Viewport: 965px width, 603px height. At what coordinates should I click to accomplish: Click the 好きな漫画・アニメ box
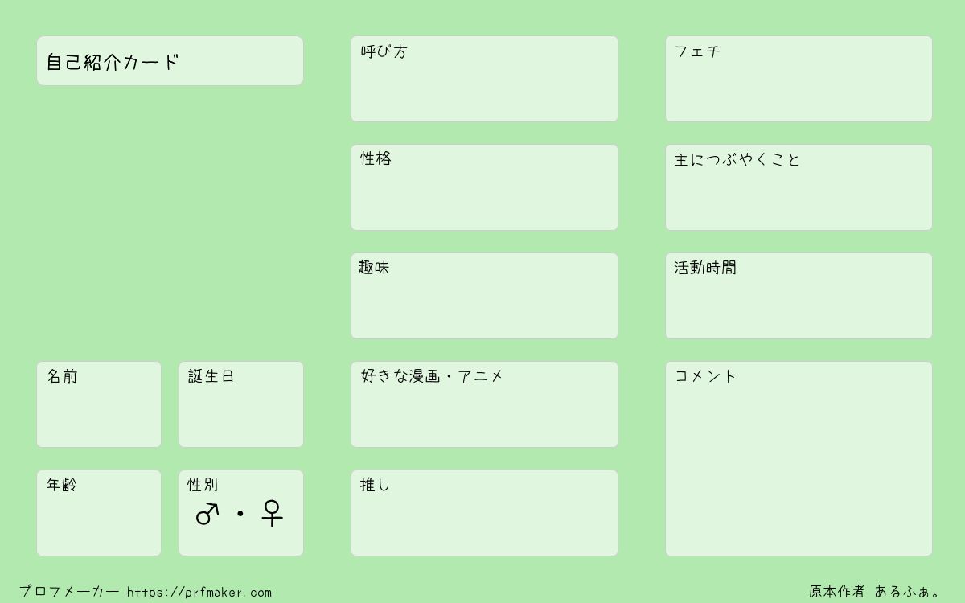[484, 404]
